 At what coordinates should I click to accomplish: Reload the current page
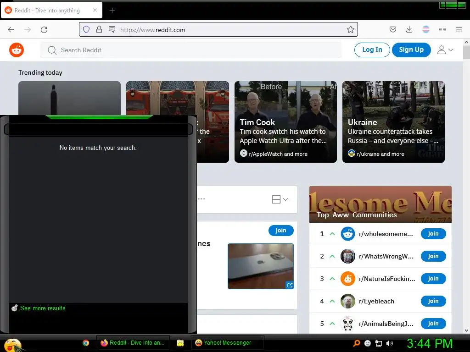point(44,30)
